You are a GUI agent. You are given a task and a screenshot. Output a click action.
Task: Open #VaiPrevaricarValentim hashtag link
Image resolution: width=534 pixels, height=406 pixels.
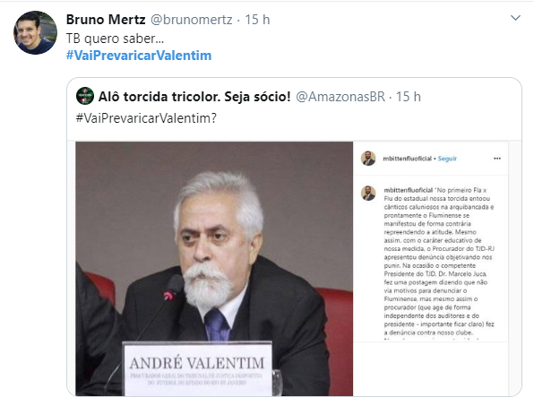(x=139, y=56)
